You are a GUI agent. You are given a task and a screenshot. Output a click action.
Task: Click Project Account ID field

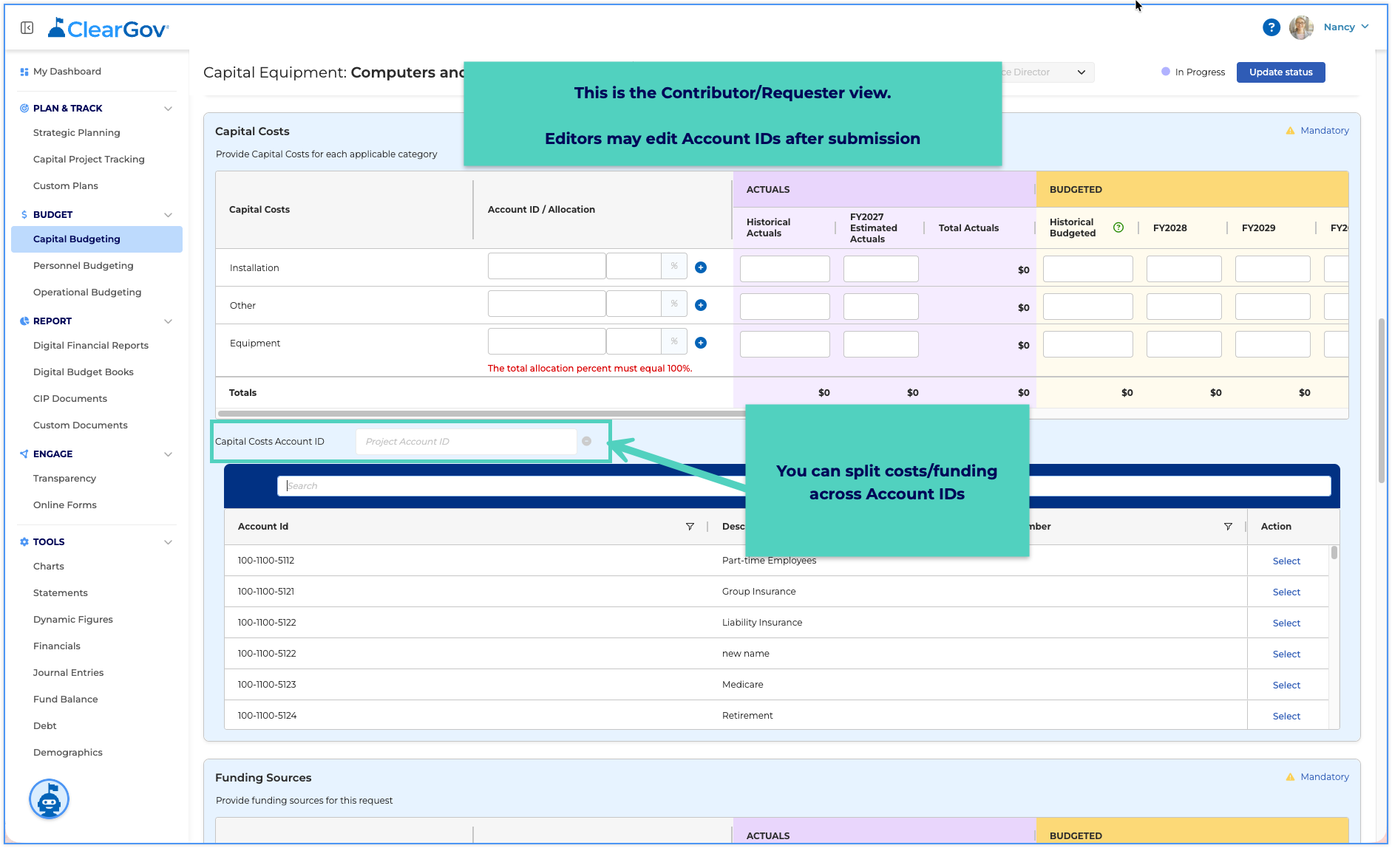click(466, 442)
